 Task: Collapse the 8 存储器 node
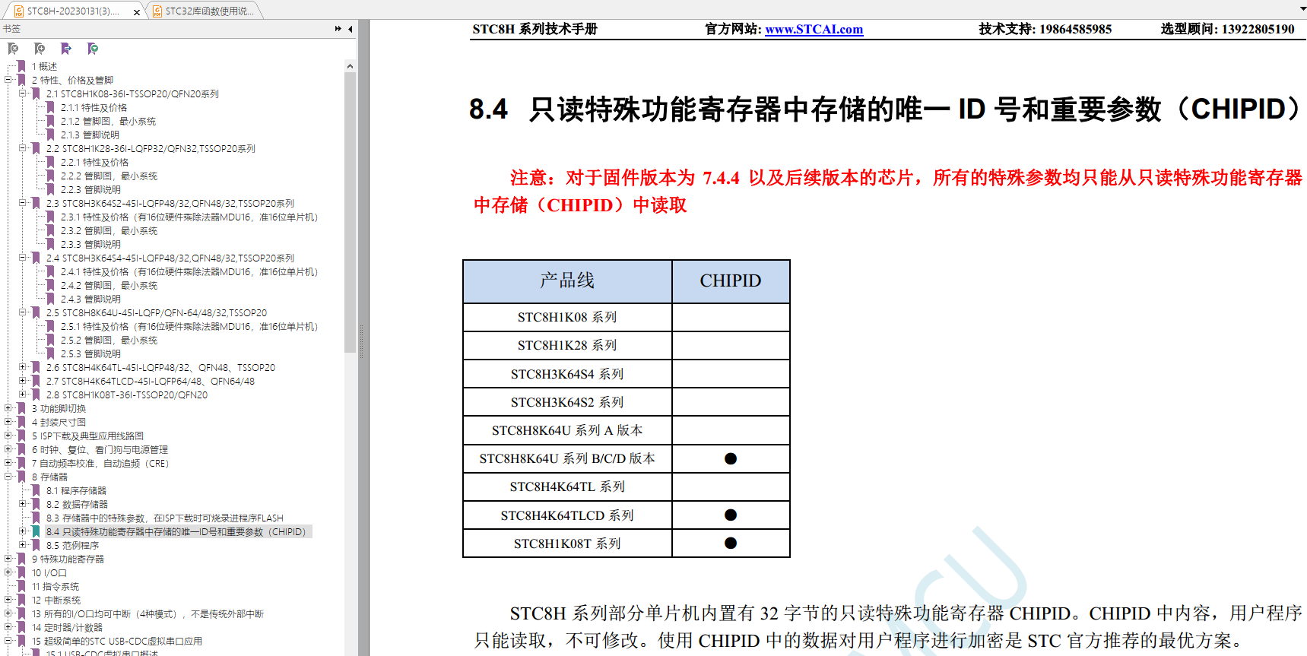point(8,477)
